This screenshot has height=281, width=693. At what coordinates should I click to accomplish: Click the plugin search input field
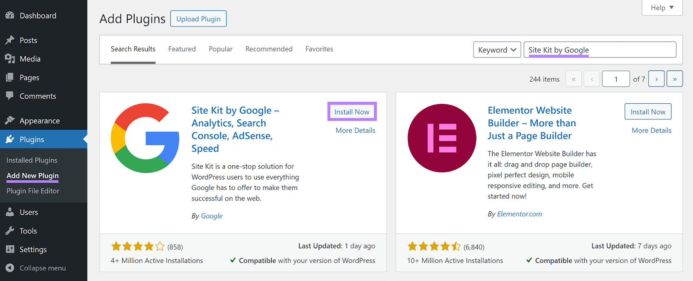pos(600,50)
